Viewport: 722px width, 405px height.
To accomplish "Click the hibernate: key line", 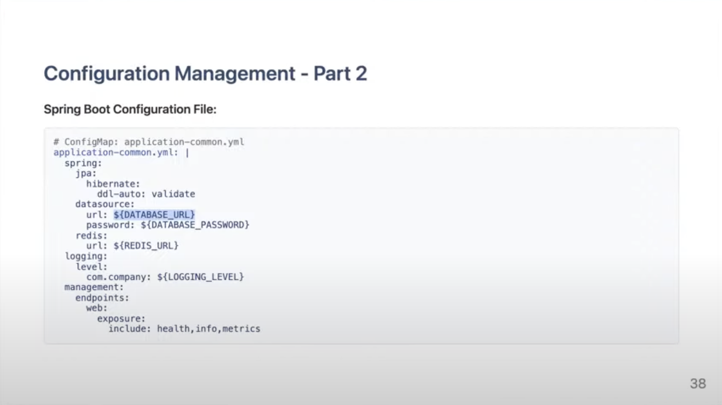I will (113, 184).
